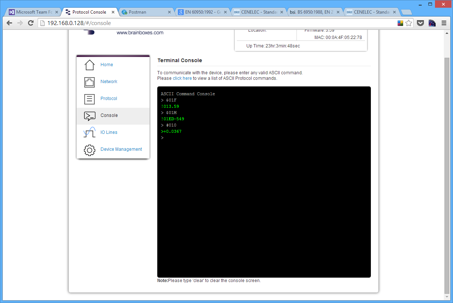Select the Console speech-bubble icon
453x303 pixels.
coord(89,115)
